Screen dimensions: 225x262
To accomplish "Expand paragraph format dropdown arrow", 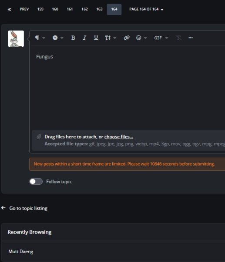I will point(44,38).
